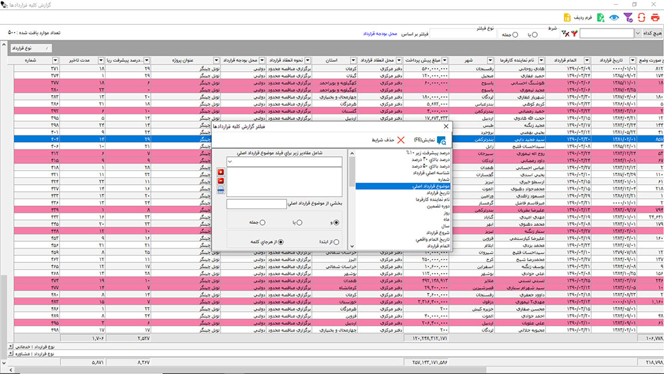Choose 'درصد بالای ۳۰ درصد' in field list

point(430,159)
